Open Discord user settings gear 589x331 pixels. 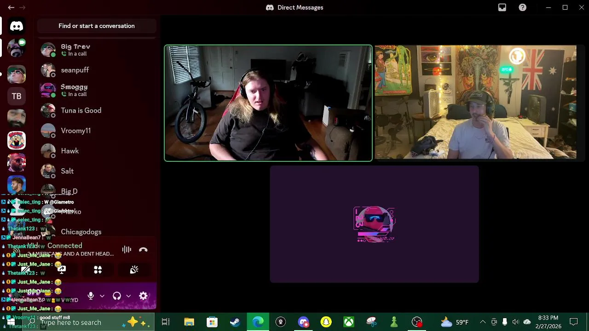(143, 296)
